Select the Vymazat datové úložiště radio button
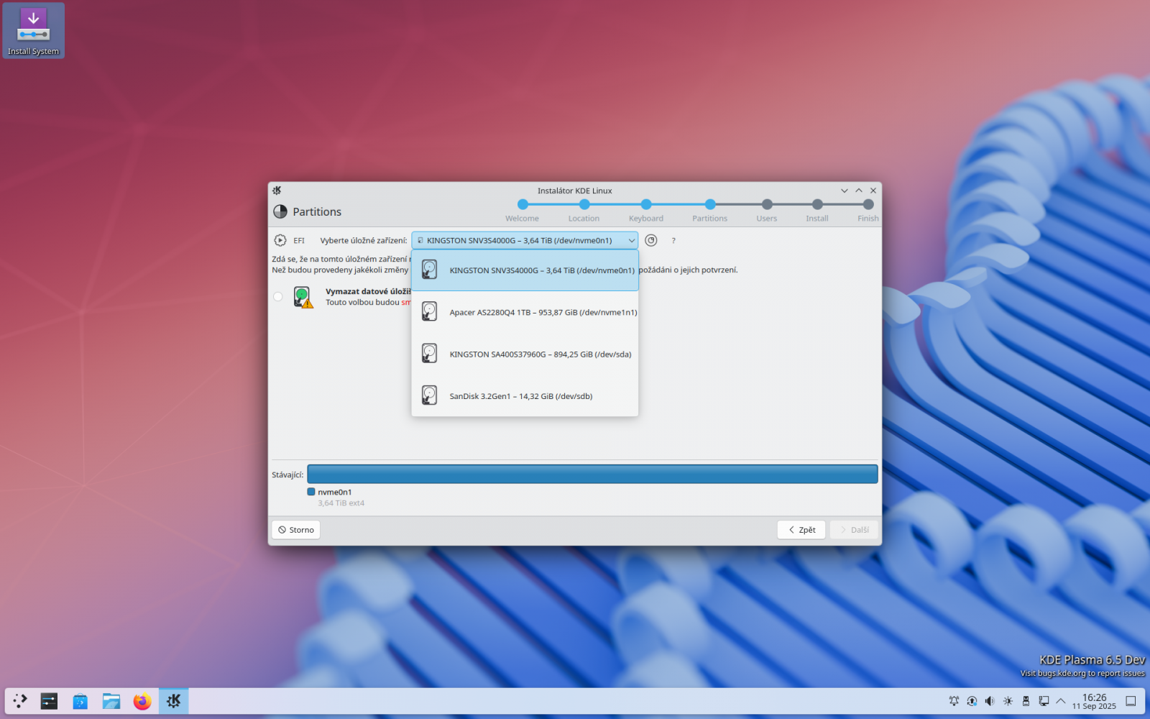Viewport: 1150px width, 719px height. [x=278, y=296]
